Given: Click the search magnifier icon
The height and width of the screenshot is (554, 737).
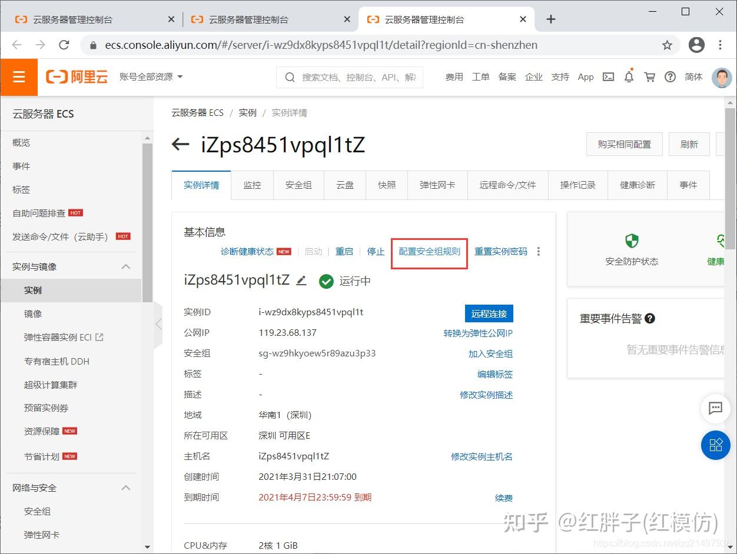Looking at the screenshot, I should click(x=290, y=77).
